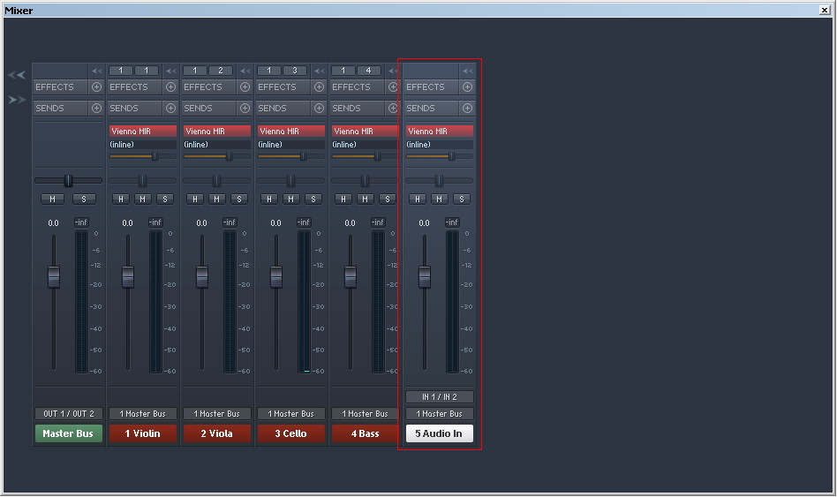Click the global expand right double-arrow
This screenshot has height=497, width=837.
[x=17, y=100]
